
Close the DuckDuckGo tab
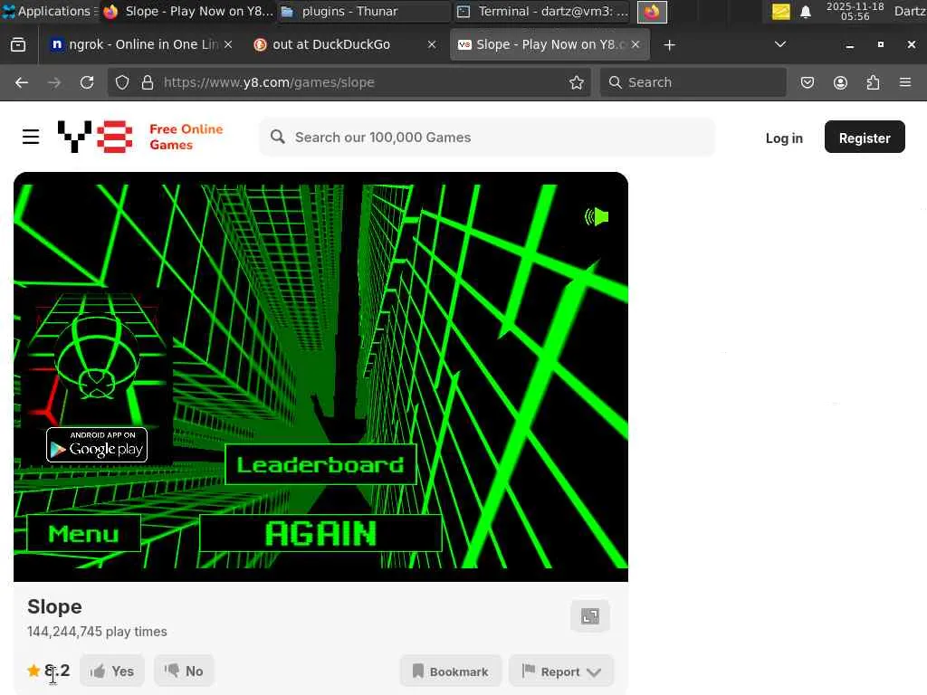click(x=432, y=45)
